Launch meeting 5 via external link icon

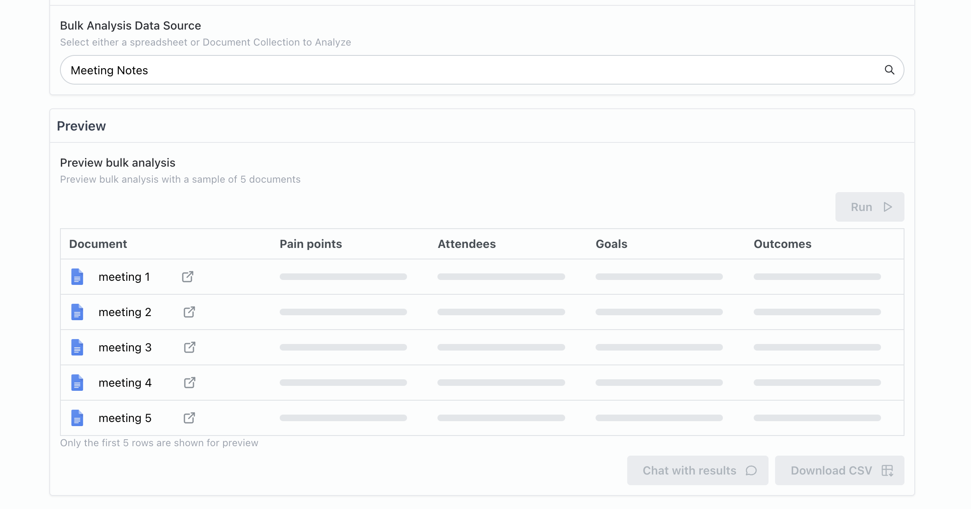189,418
